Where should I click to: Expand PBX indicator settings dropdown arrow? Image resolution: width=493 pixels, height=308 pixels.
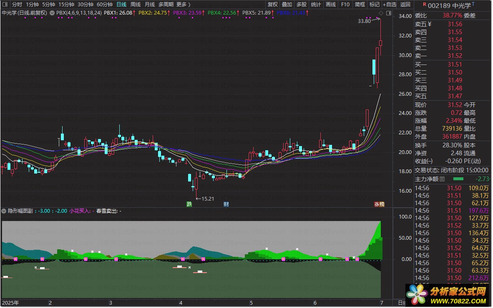coord(52,13)
